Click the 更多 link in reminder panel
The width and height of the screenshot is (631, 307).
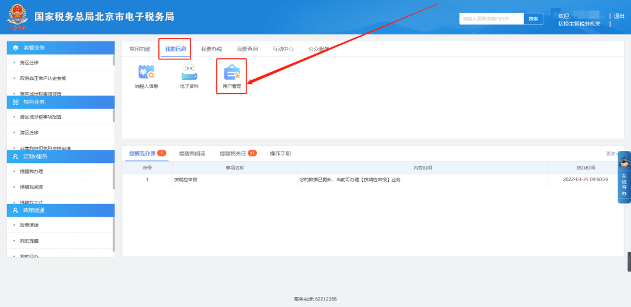[x=612, y=153]
